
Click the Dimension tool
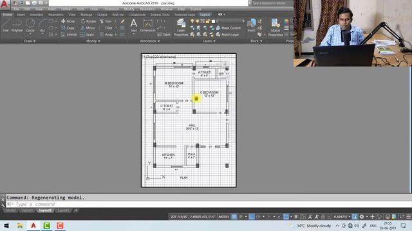(x=147, y=26)
